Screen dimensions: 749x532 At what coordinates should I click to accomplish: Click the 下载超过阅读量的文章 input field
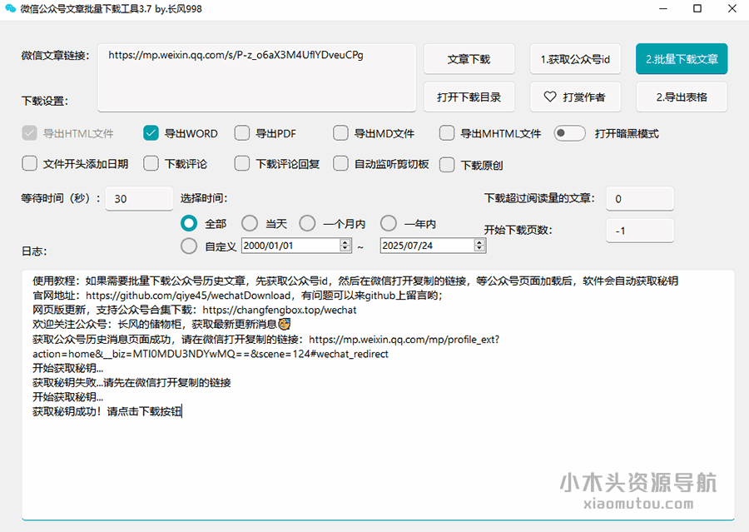pyautogui.click(x=640, y=199)
